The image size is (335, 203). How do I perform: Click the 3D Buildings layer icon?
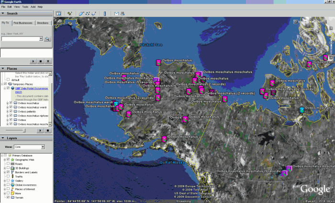(12, 168)
